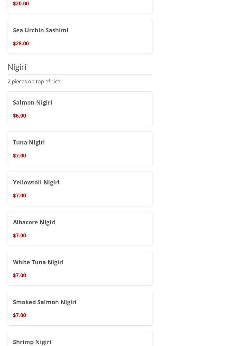Choose Yellowtail Nigiri from the menu
The width and height of the screenshot is (244, 346).
pos(36,182)
